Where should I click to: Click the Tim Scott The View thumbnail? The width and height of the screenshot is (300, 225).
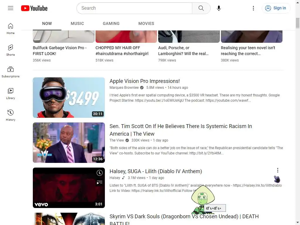[69, 143]
